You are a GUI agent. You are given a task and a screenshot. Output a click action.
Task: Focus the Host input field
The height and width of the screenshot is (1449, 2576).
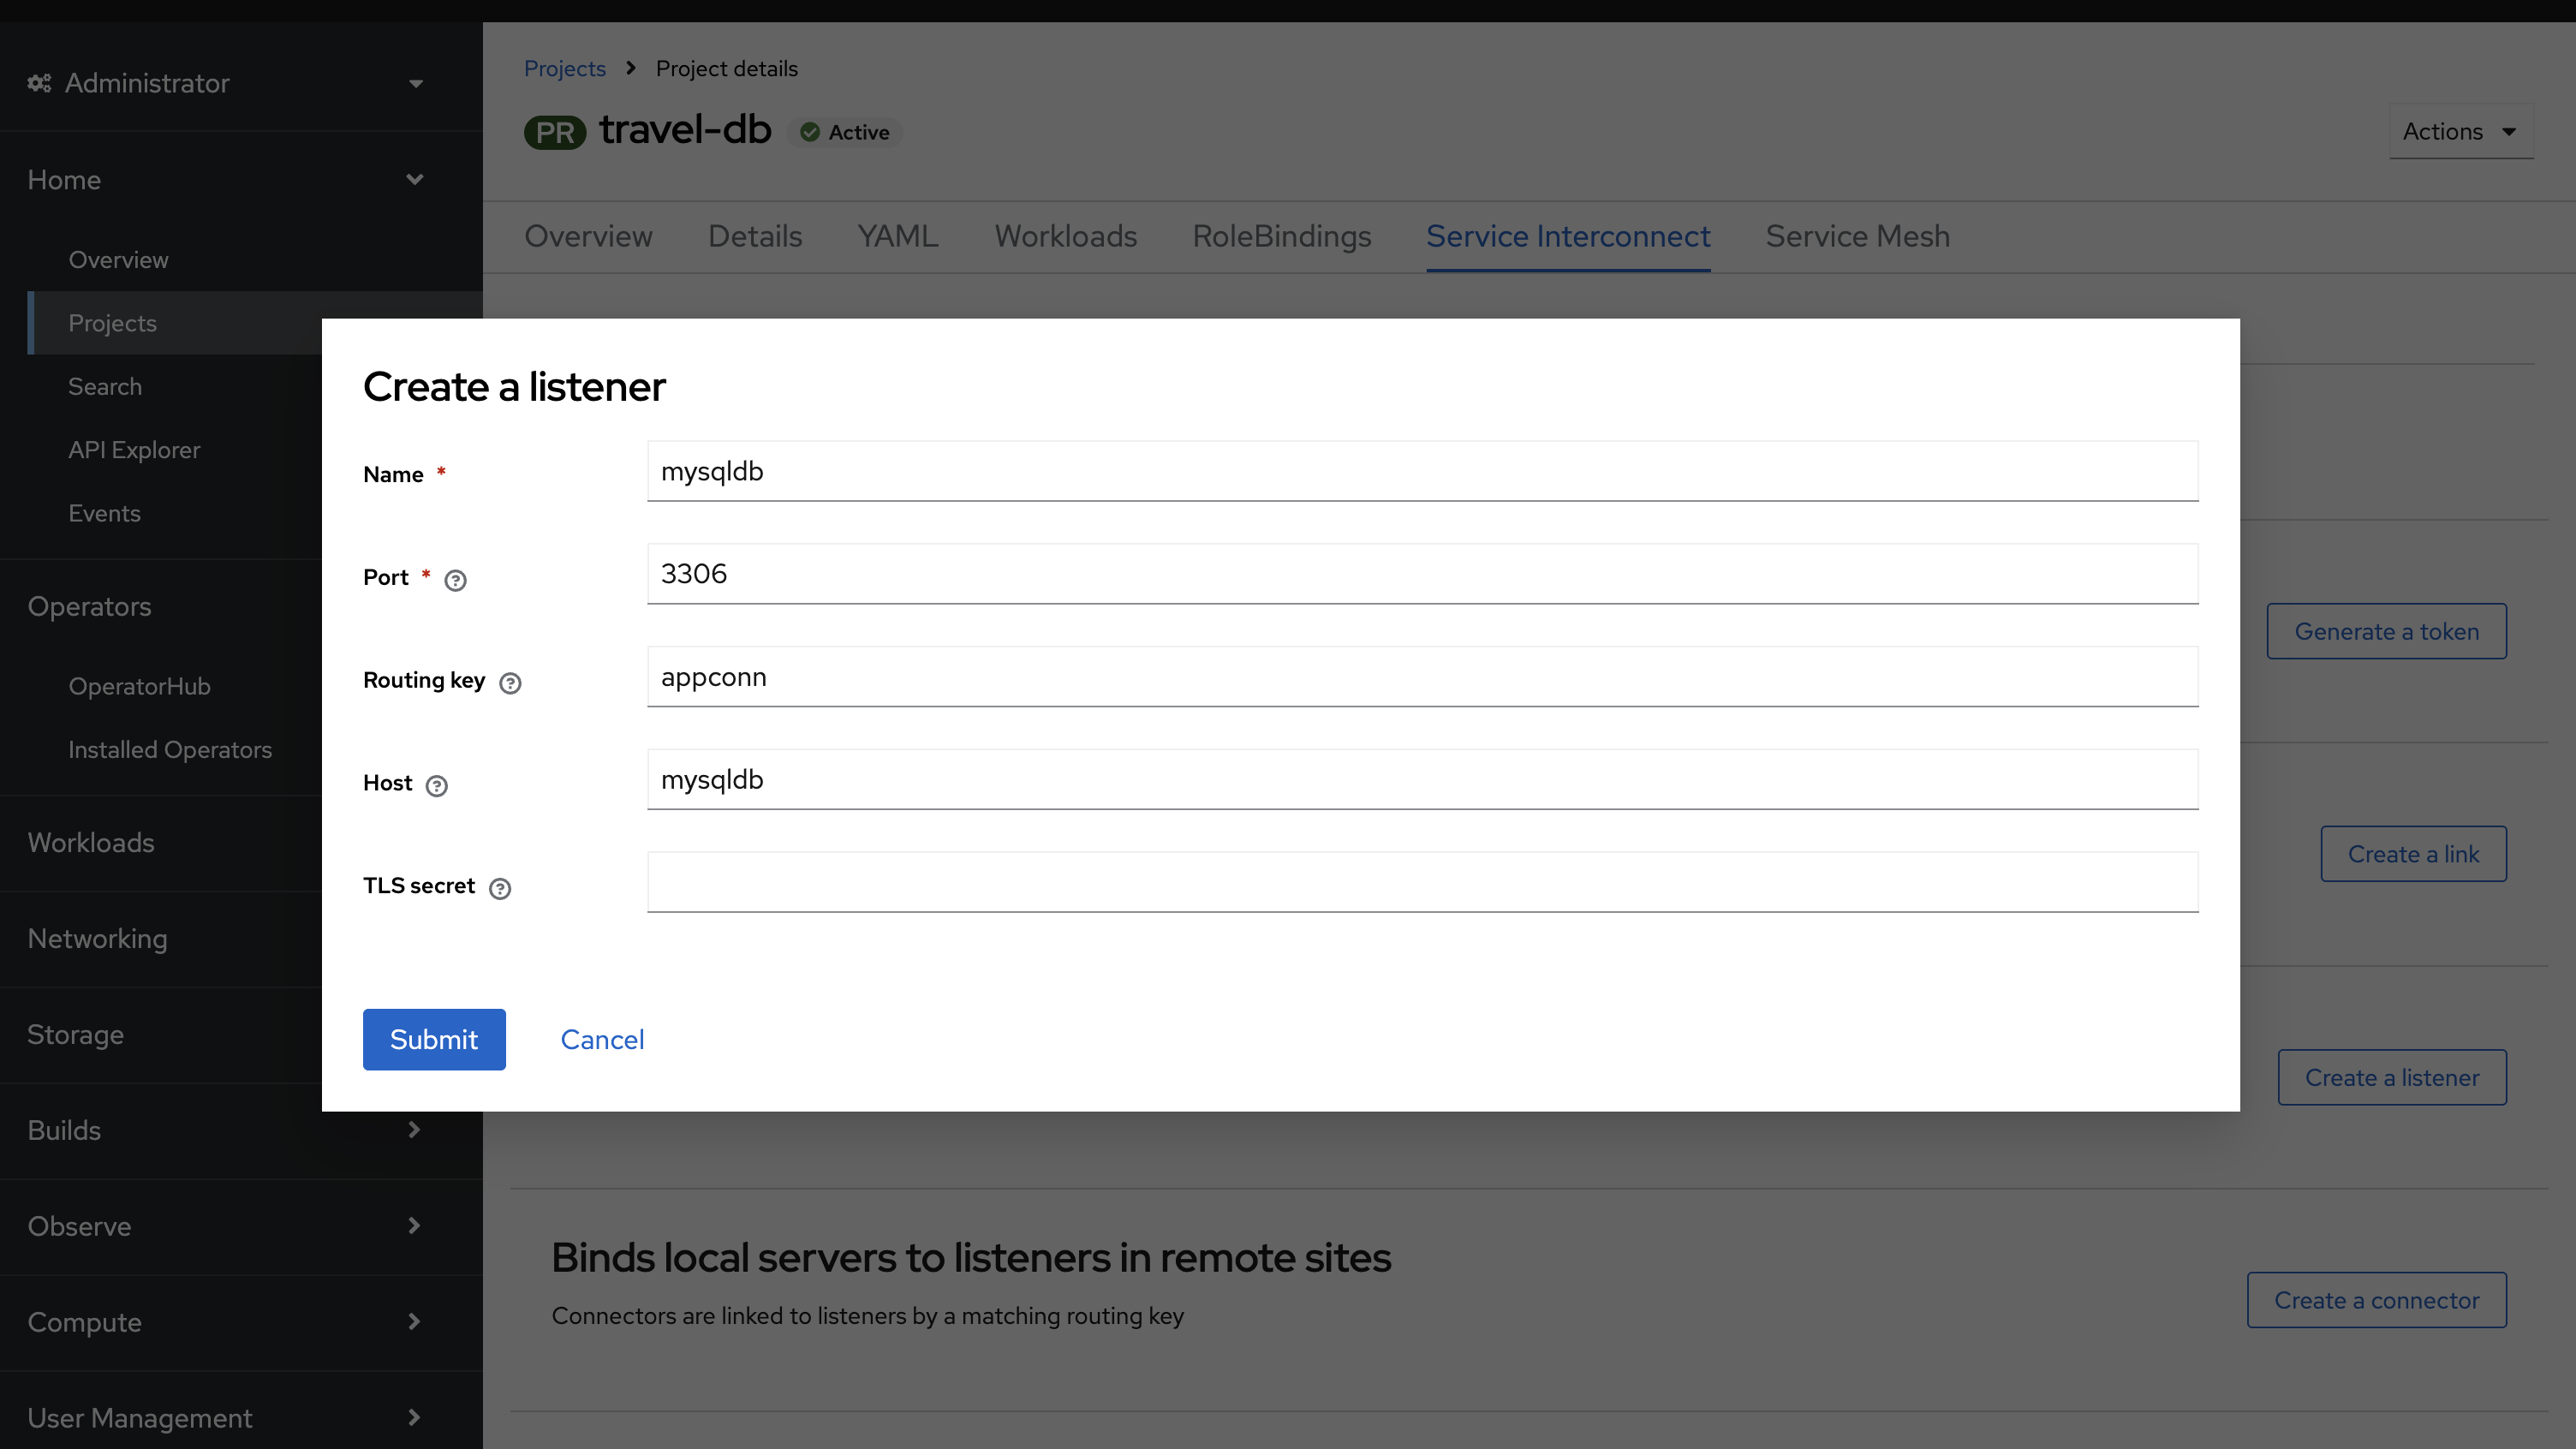coord(1422,779)
